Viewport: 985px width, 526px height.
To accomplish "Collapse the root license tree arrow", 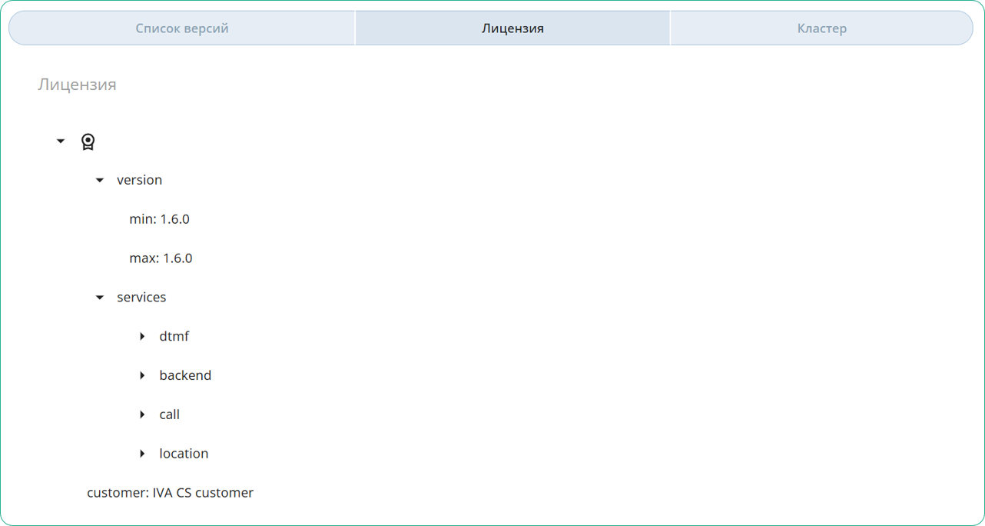I will pos(61,141).
